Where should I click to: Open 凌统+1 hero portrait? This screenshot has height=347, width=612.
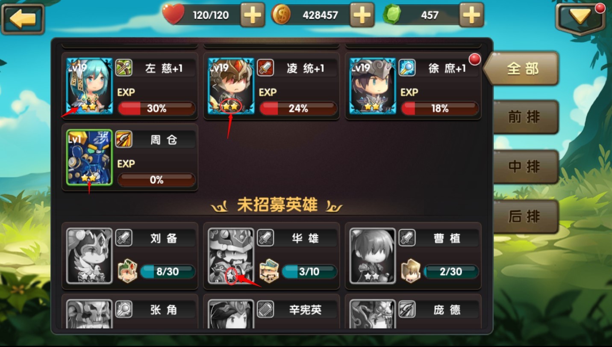click(231, 86)
